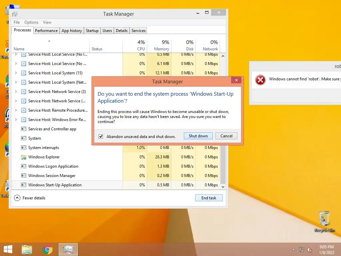Click the process list scrollbar thumb
Screen dimensions: 341x256
223,164
